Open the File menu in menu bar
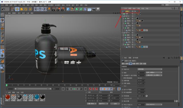 pyautogui.click(x=2, y=5)
